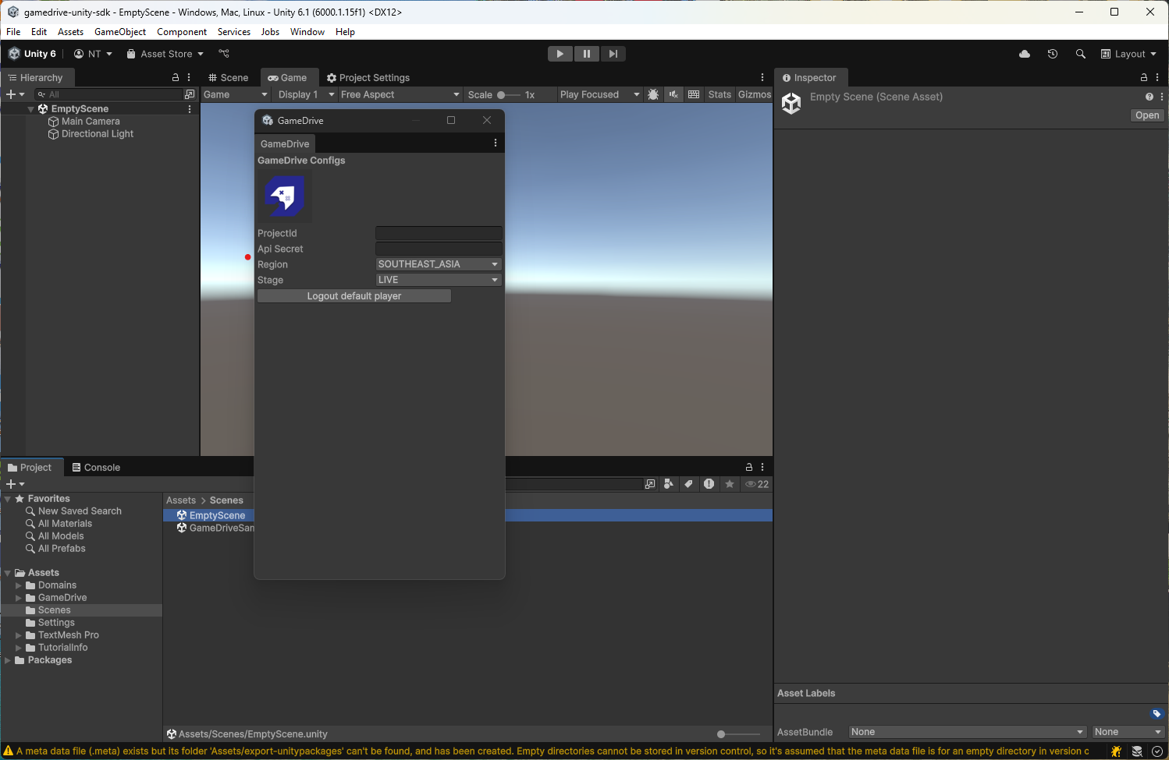Screen dimensions: 1169x760
Task: Open asset label editor via tag icon
Action: point(1157,712)
